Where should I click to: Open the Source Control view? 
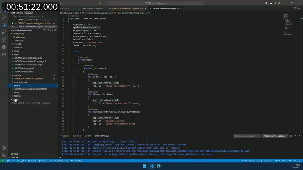point(4,25)
